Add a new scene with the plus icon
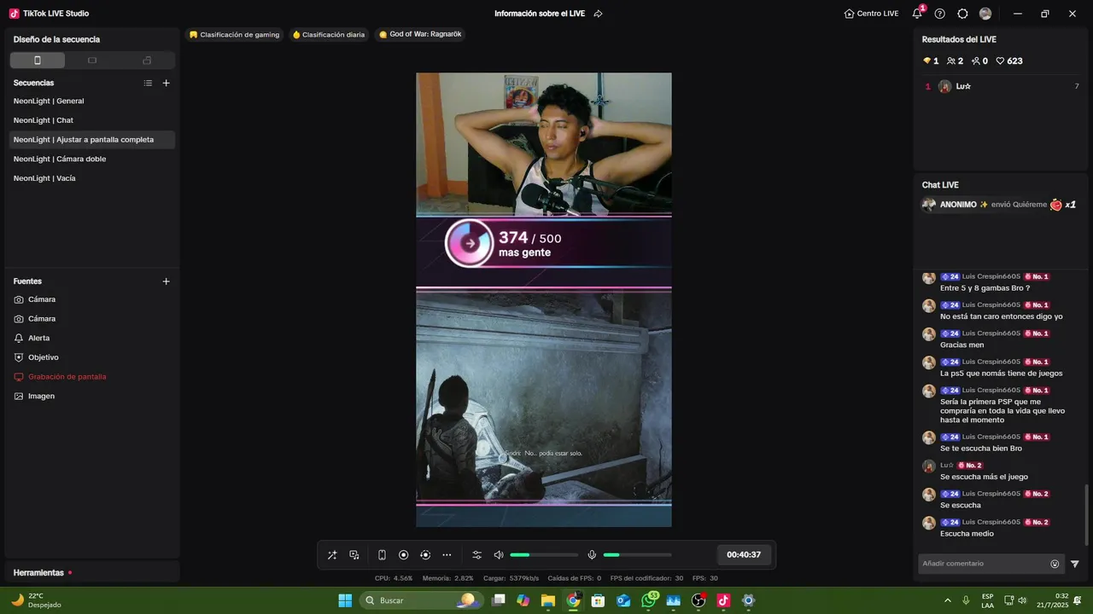1093x614 pixels. (167, 83)
